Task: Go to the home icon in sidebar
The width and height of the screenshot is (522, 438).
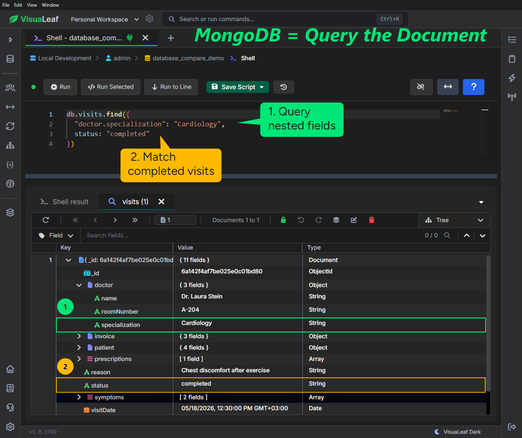Action: pos(10,369)
